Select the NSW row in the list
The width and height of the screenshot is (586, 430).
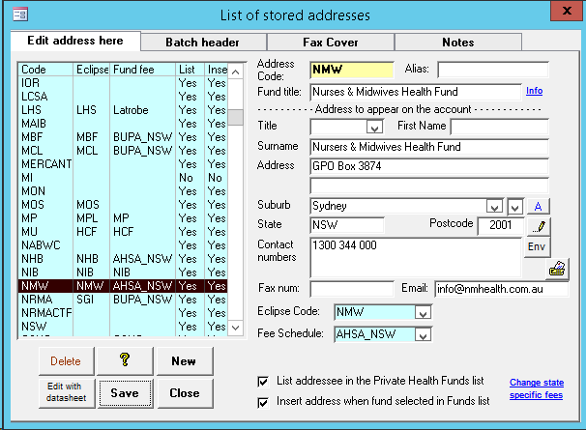point(123,327)
